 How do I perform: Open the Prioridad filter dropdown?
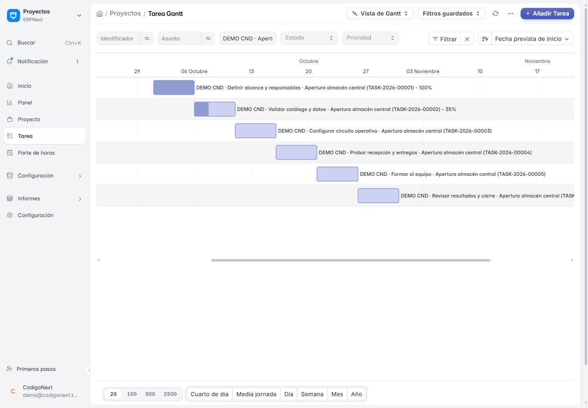(370, 38)
